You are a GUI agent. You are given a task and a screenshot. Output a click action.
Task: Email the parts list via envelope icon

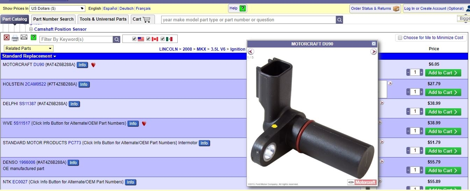click(24, 37)
